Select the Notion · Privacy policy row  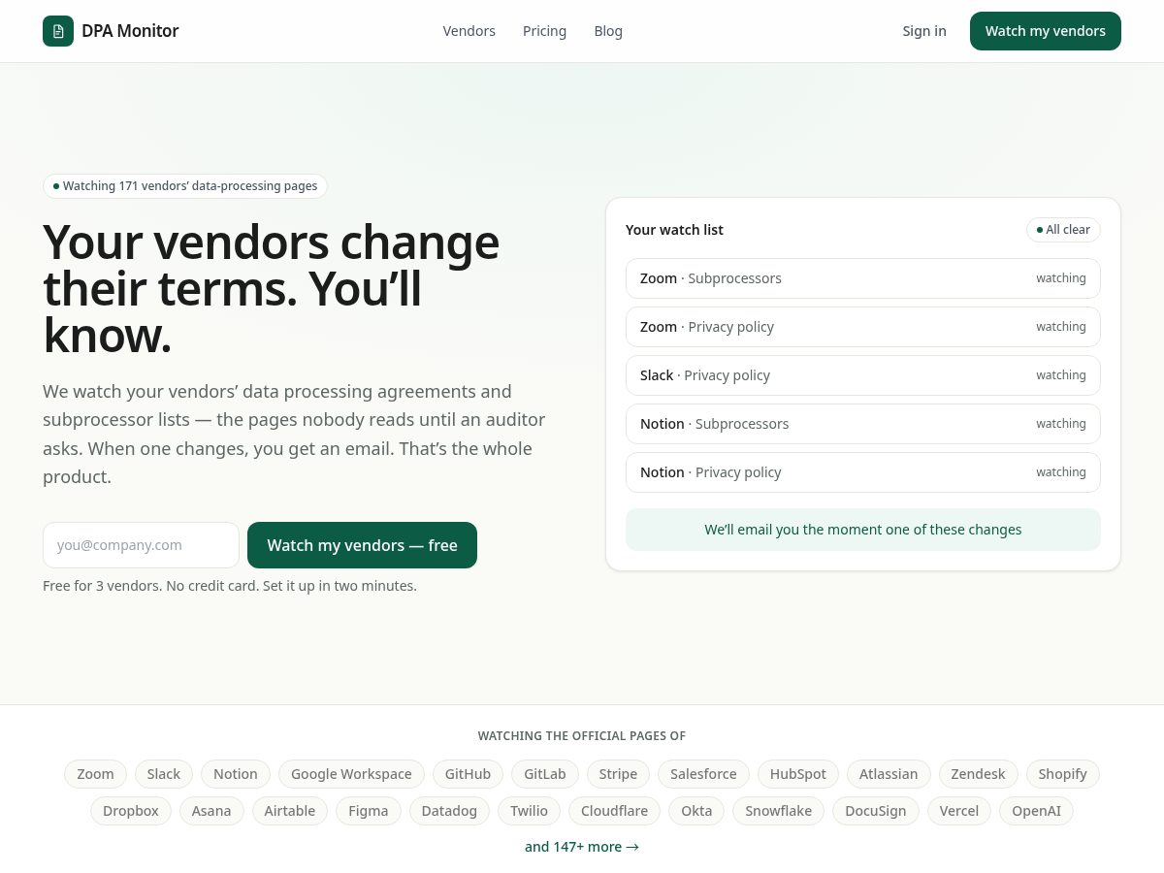click(x=863, y=472)
